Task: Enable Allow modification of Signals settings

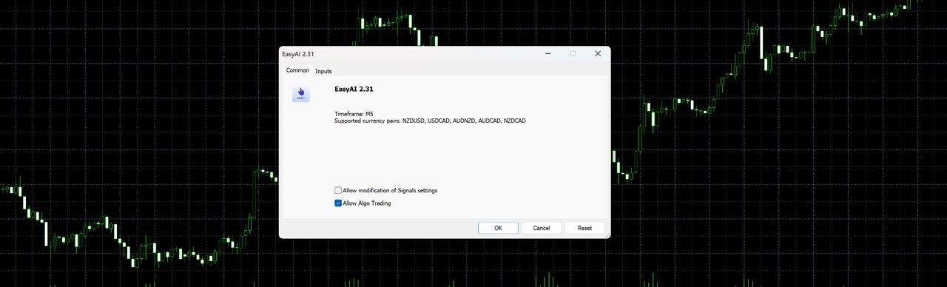Action: 338,191
